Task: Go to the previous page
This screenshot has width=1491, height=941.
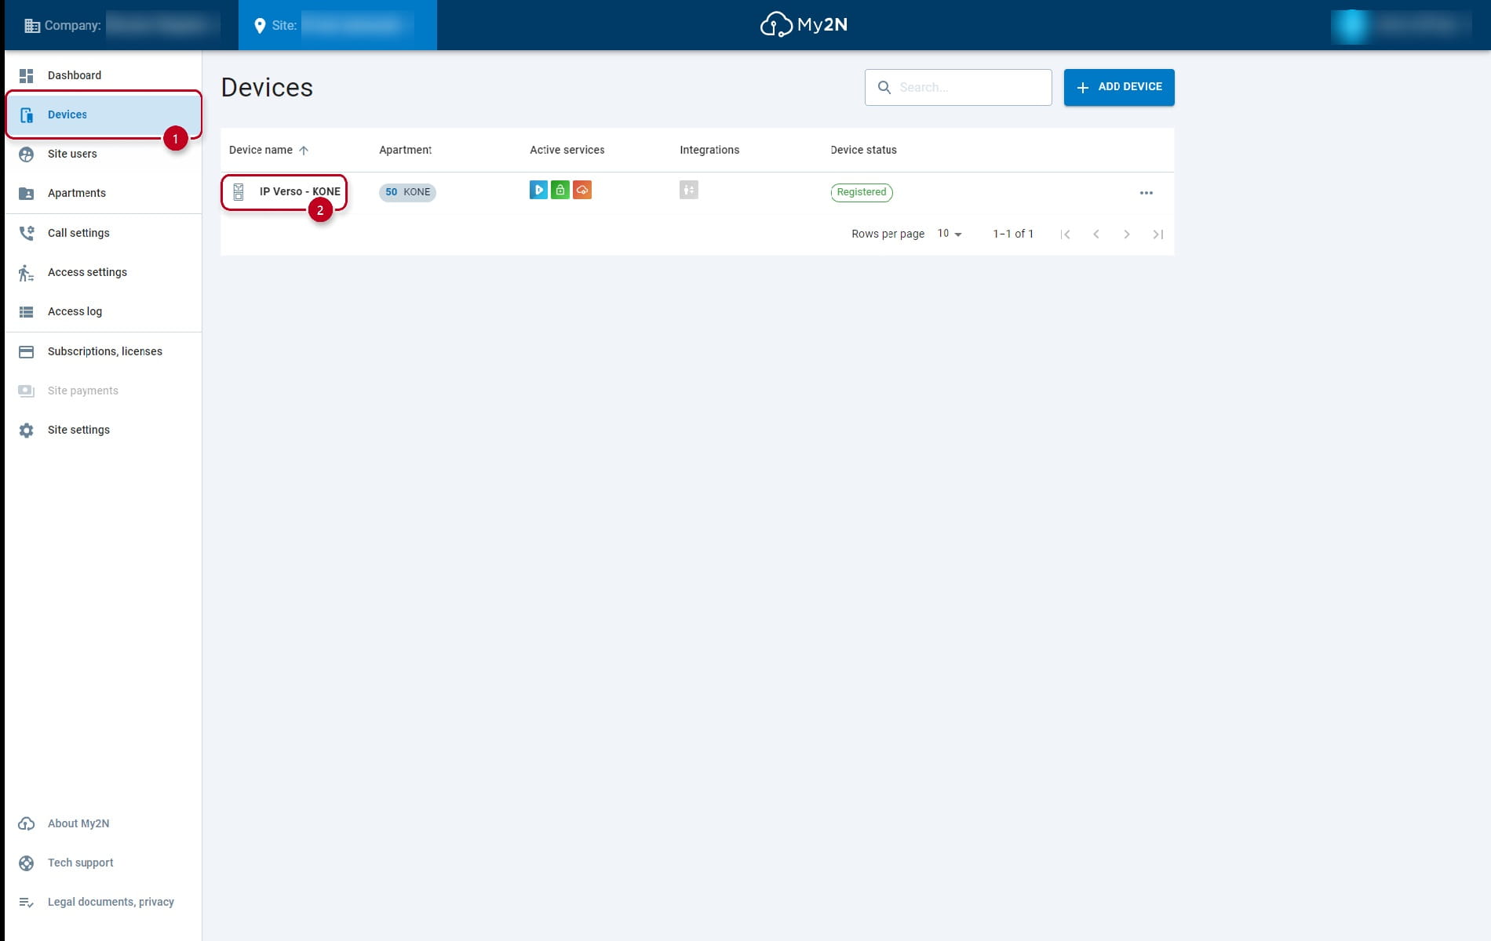Action: point(1095,234)
